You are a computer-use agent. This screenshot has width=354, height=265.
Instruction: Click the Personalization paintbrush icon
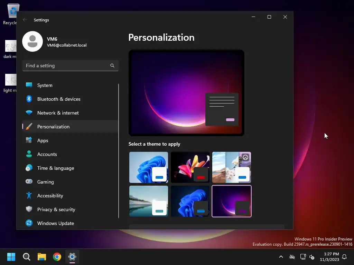click(29, 126)
